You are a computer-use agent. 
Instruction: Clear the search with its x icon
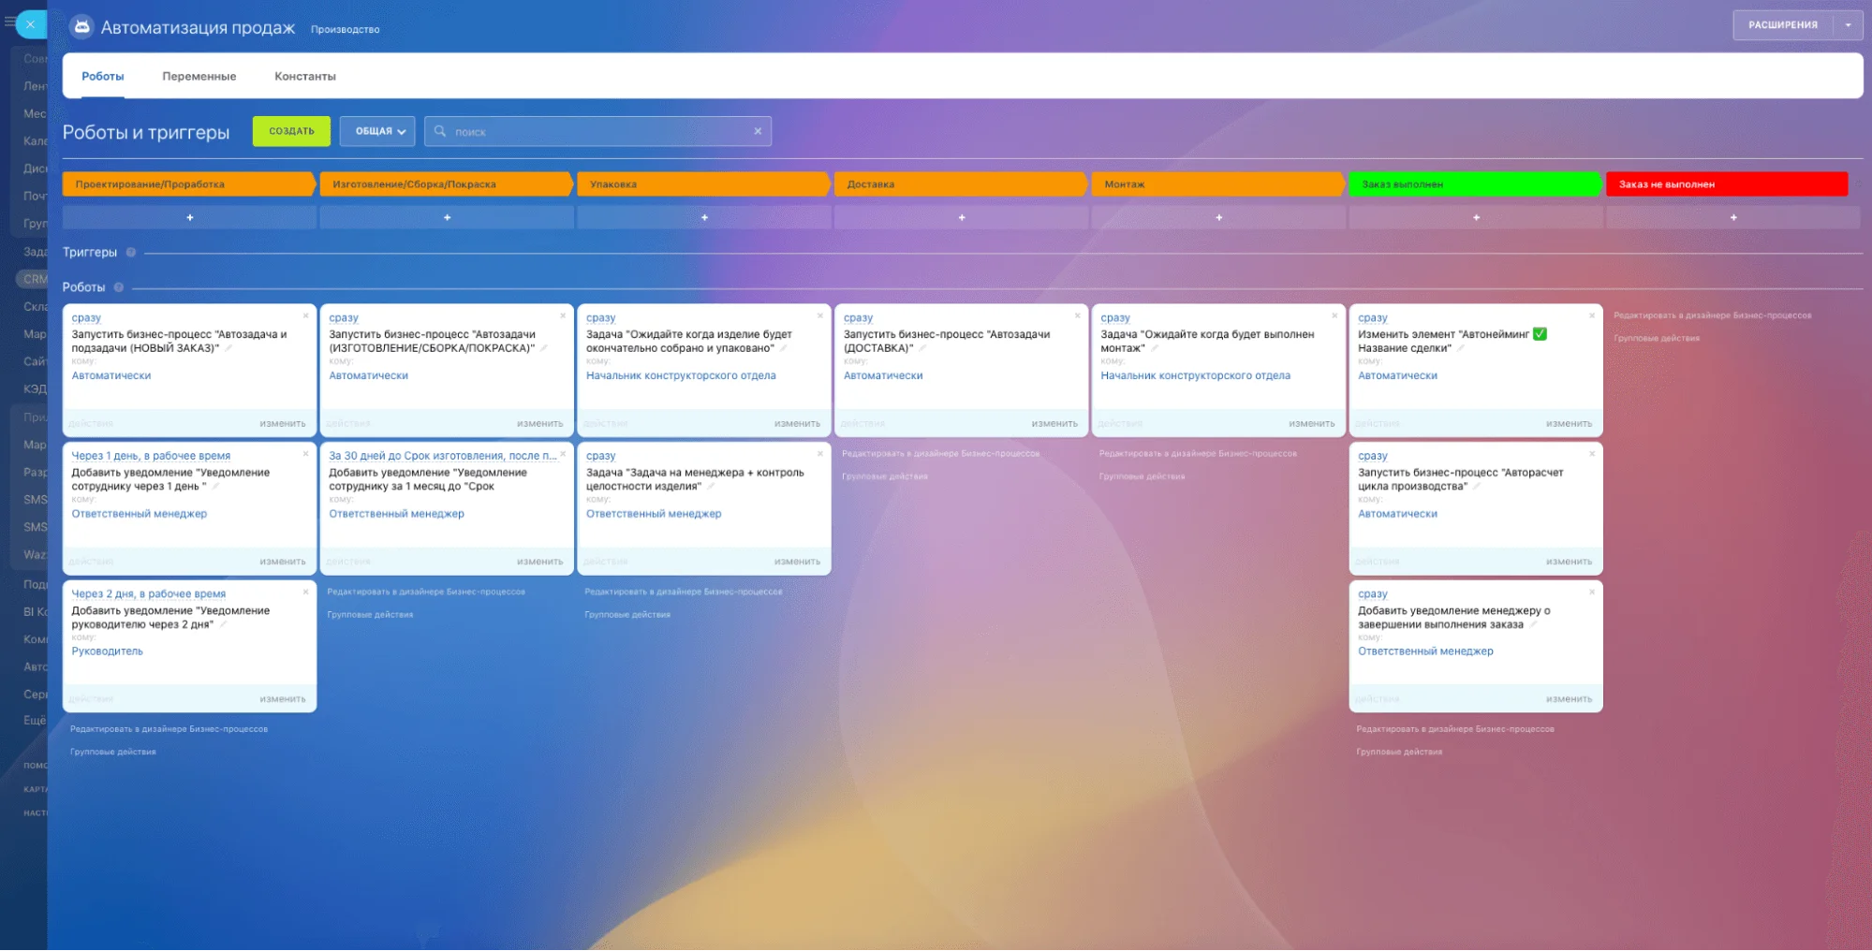758,131
